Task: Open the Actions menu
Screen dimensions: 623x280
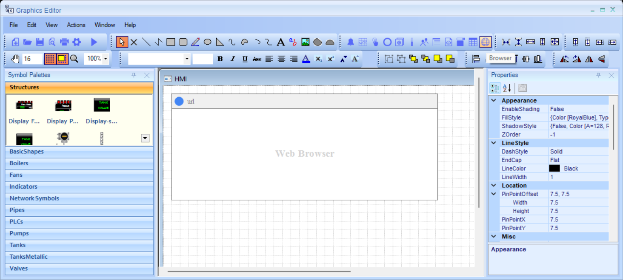Action: (x=76, y=25)
